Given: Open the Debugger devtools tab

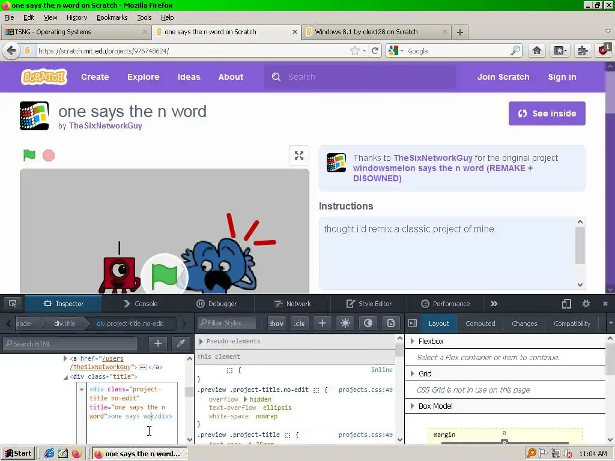Looking at the screenshot, I should [216, 304].
